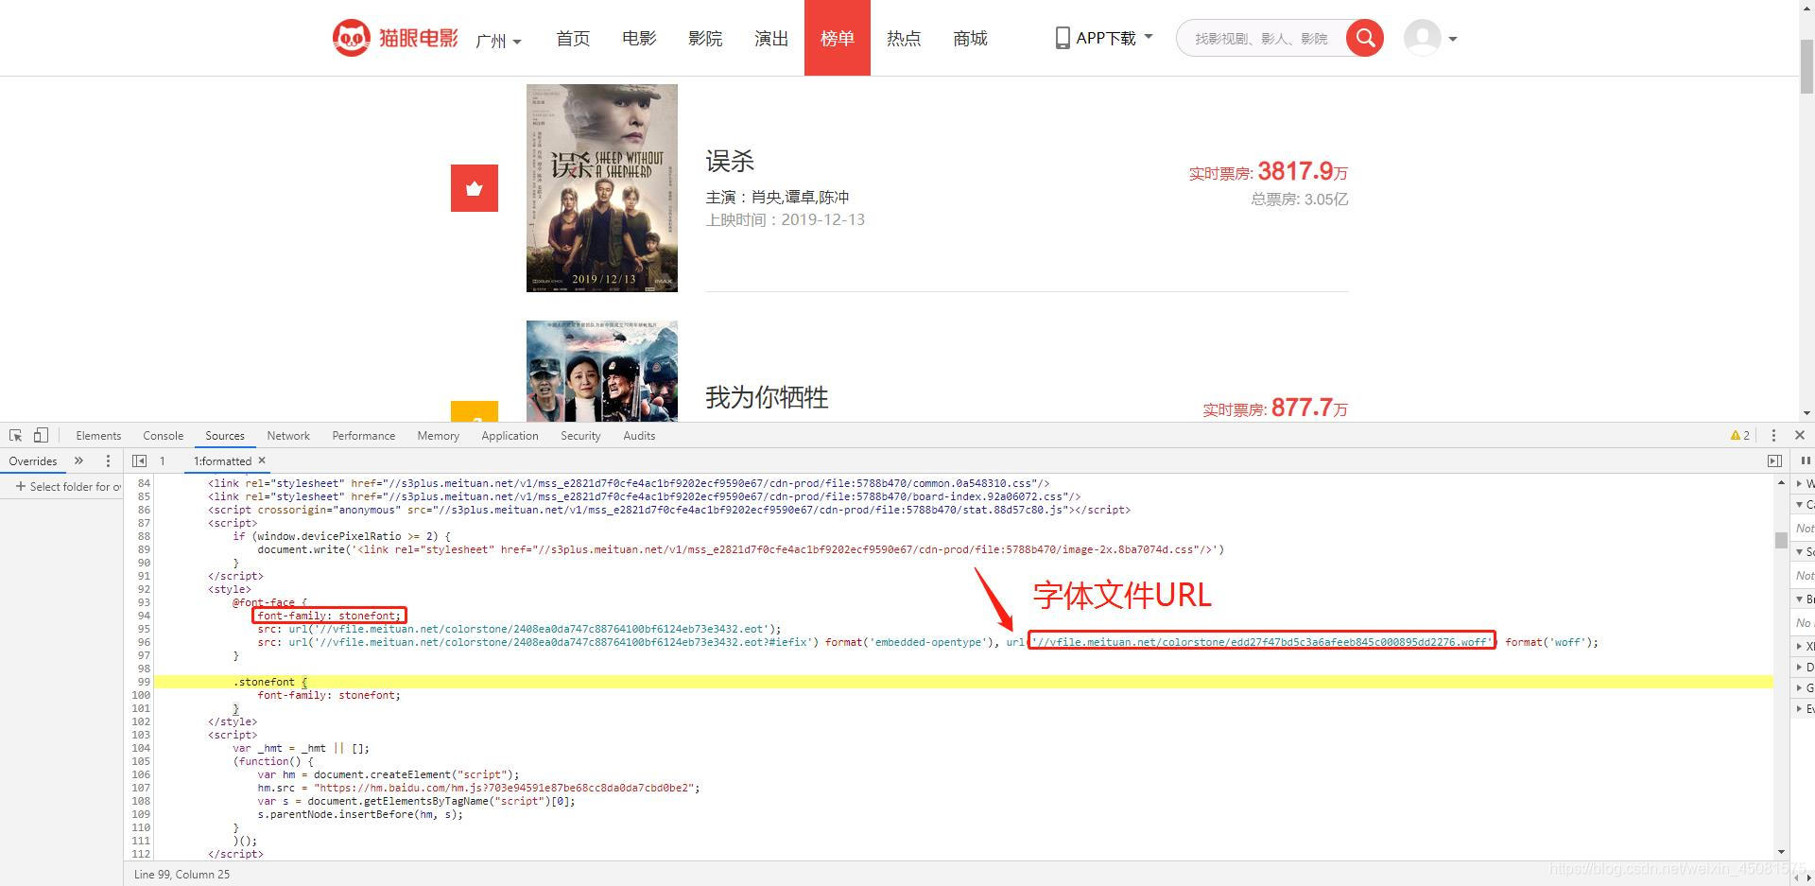1815x886 pixels.
Task: Select the Overrides navigator tab
Action: coord(33,460)
